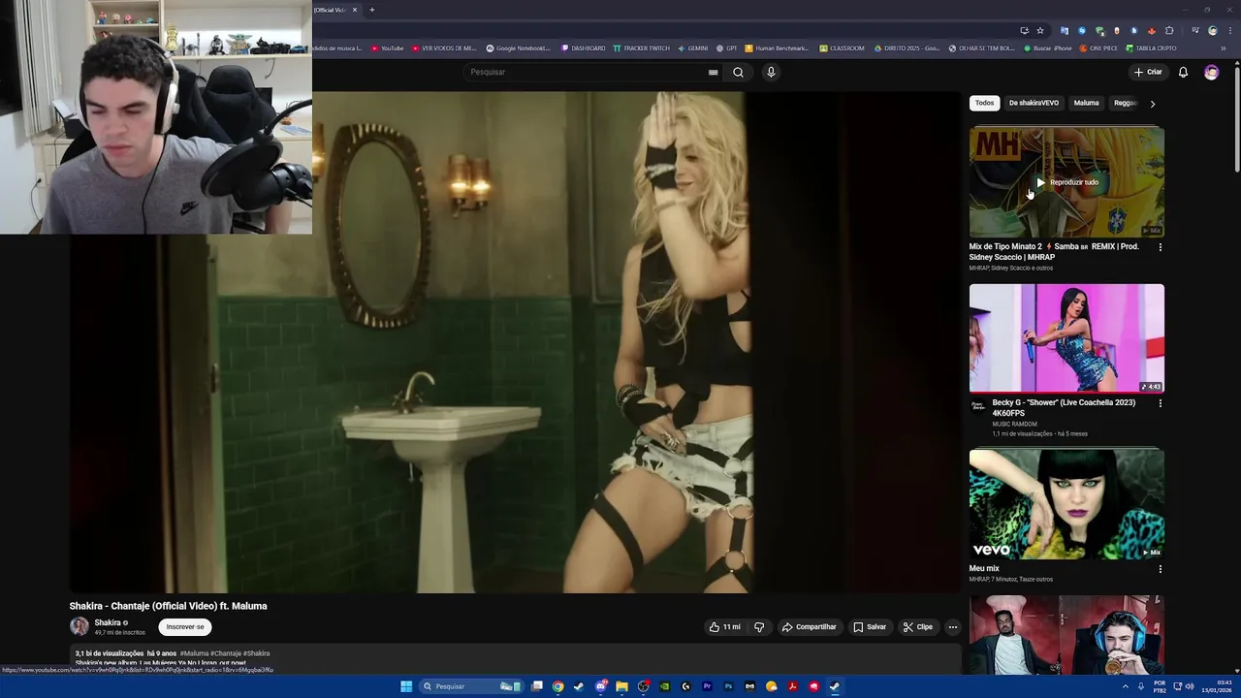
Task: Select the Todos filter chip
Action: pos(984,103)
